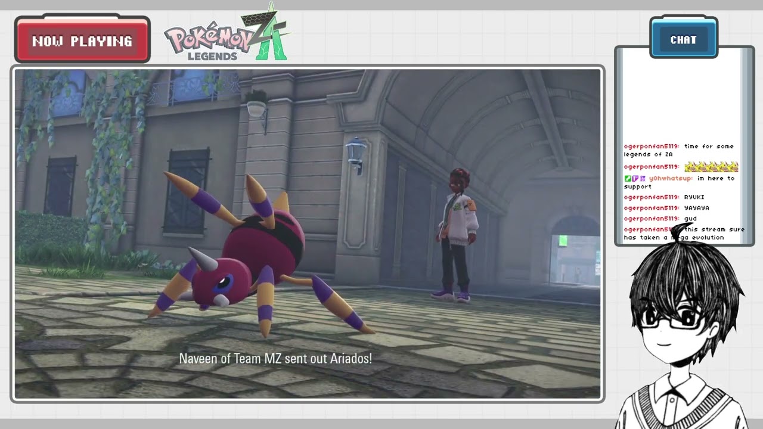Click the blue CHAT header label
Screen dimensions: 763x429
(x=683, y=39)
